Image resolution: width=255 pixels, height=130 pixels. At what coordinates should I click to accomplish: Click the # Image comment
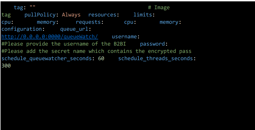159,8
